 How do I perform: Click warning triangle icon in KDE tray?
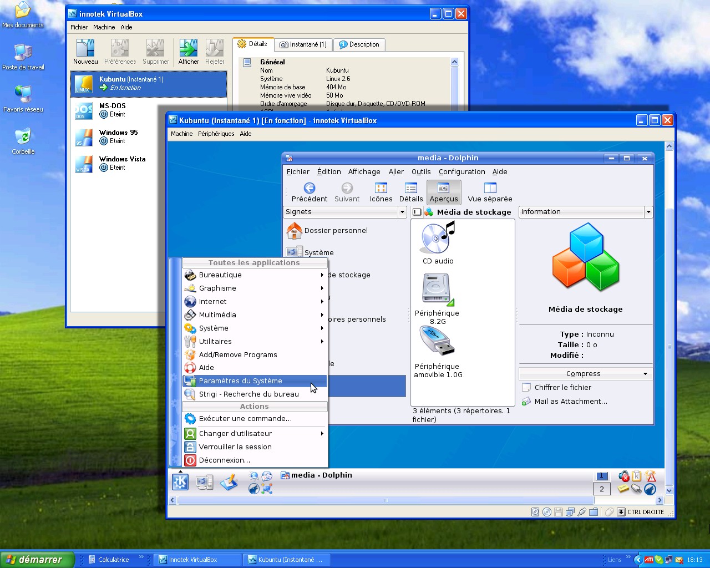tap(651, 476)
